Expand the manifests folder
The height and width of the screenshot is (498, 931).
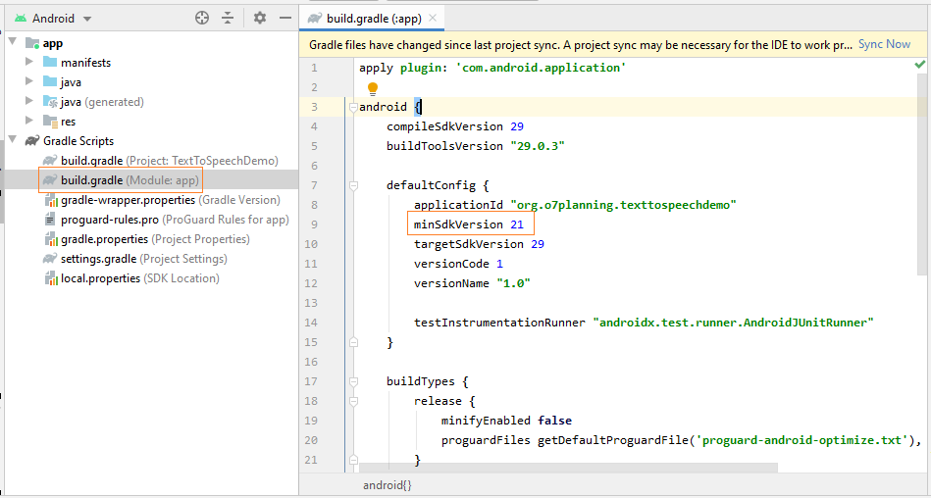[x=29, y=62]
